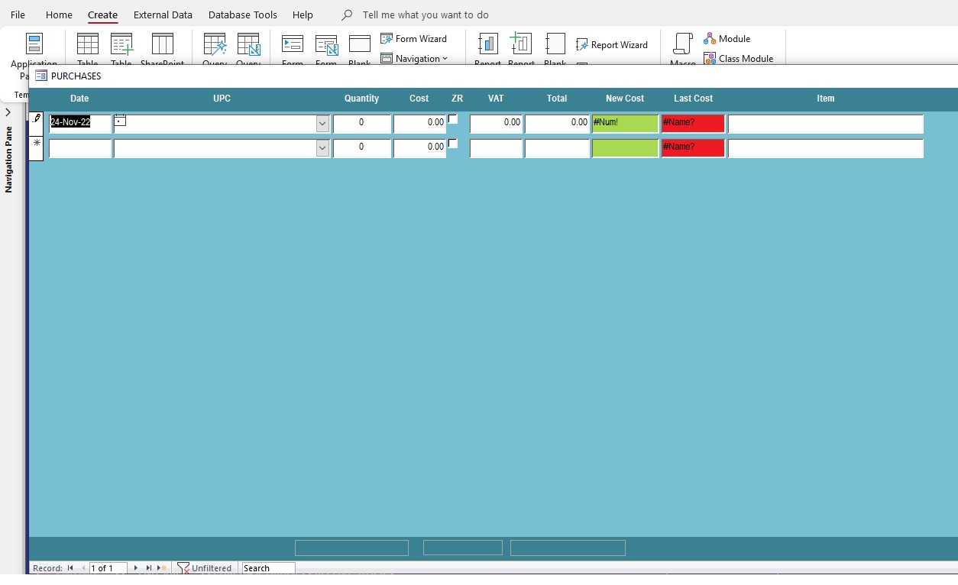
Task: Open SharePoint Lists icon
Action: pyautogui.click(x=163, y=44)
